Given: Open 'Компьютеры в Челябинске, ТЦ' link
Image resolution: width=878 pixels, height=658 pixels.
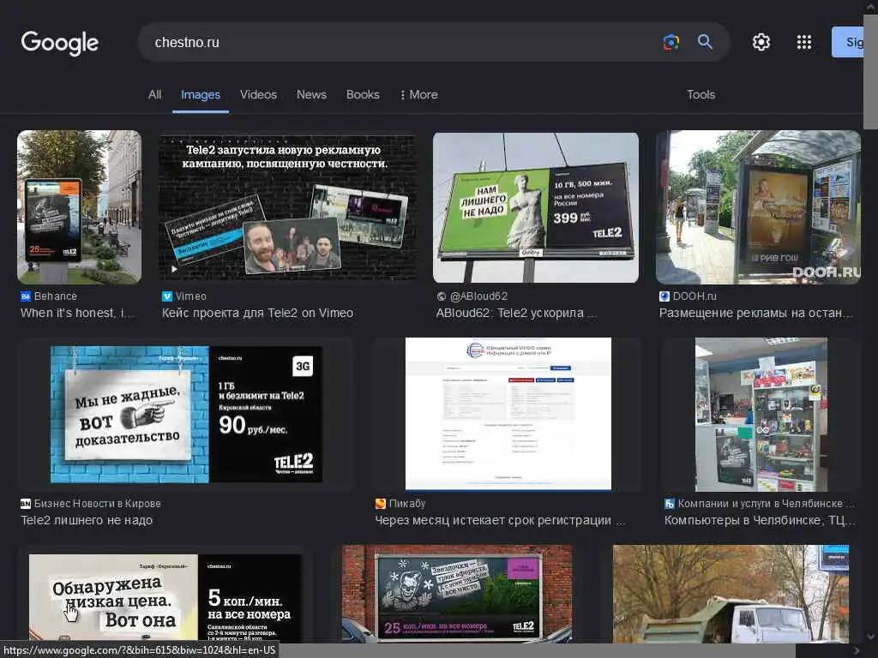Looking at the screenshot, I should [x=760, y=520].
